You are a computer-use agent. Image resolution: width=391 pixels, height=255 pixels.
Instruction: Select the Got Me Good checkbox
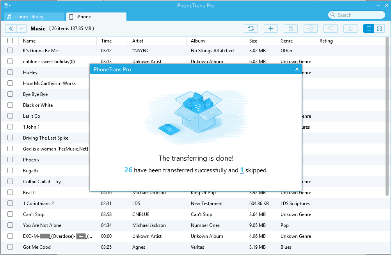tap(10, 247)
